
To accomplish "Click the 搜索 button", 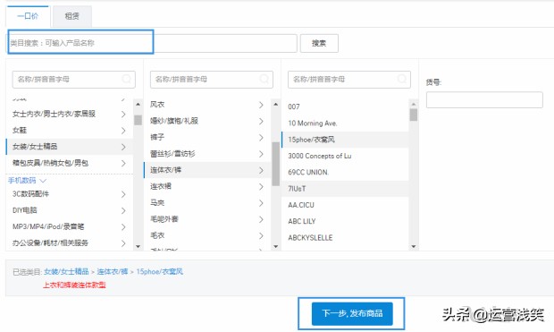I will pos(319,43).
